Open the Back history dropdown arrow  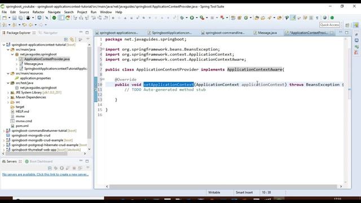pos(36,25)
